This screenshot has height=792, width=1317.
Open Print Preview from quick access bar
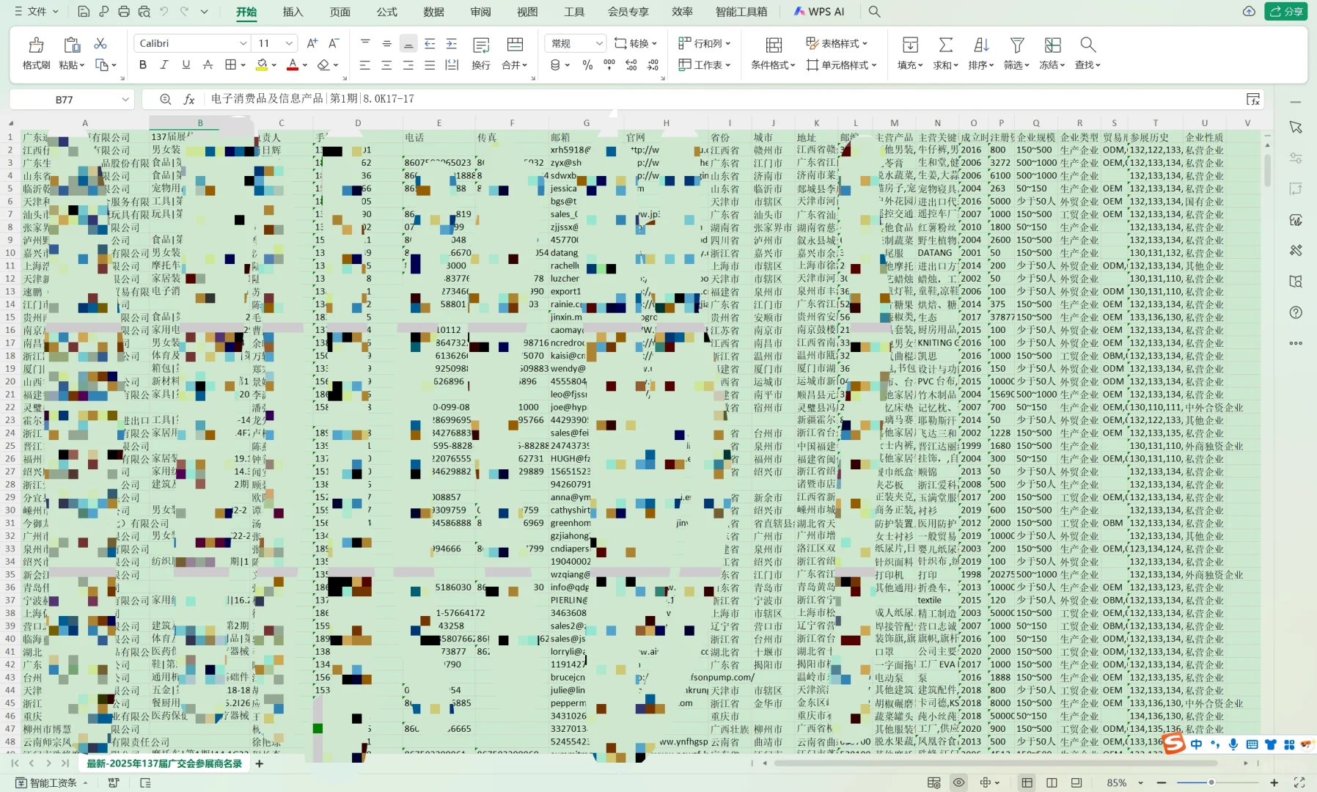pos(144,12)
